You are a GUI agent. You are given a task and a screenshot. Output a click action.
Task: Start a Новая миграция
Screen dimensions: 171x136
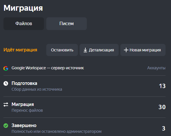143,50
